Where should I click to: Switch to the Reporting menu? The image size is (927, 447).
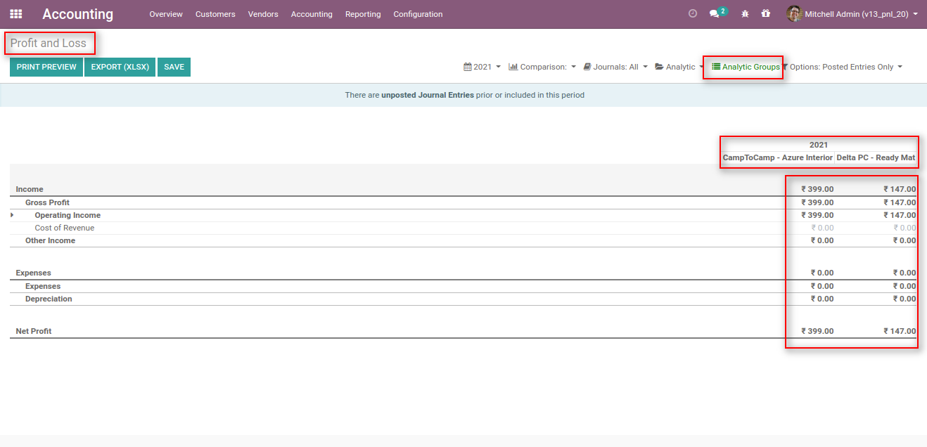pyautogui.click(x=362, y=14)
